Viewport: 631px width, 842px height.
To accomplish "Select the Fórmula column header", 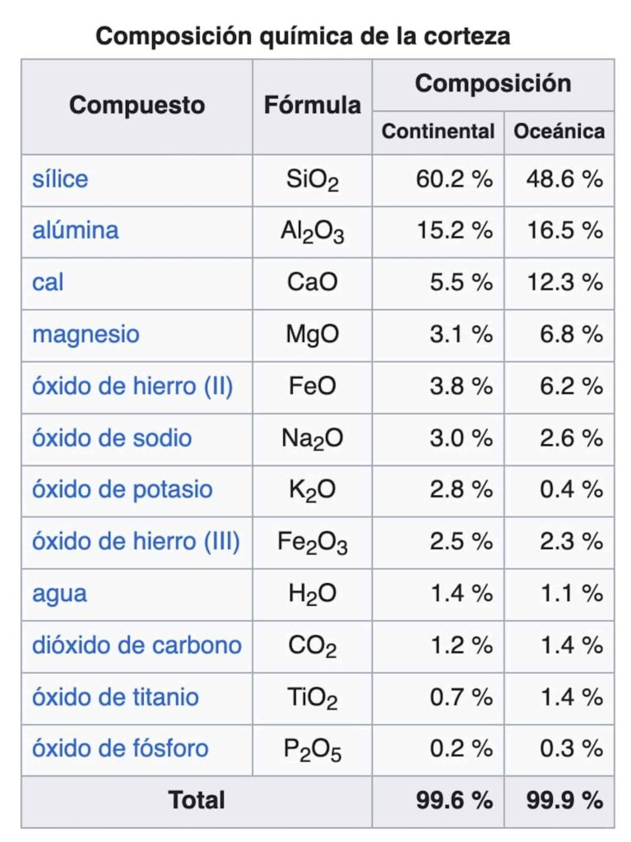I will tap(312, 105).
